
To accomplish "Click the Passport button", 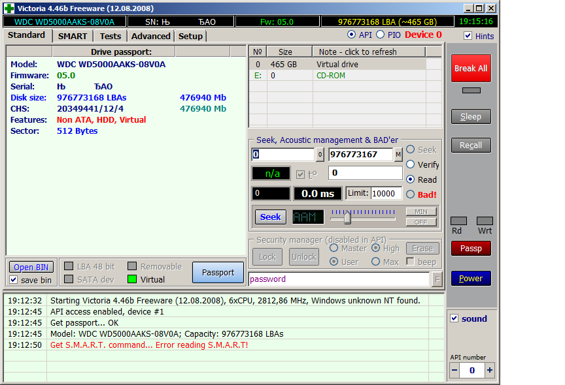I will 218,273.
